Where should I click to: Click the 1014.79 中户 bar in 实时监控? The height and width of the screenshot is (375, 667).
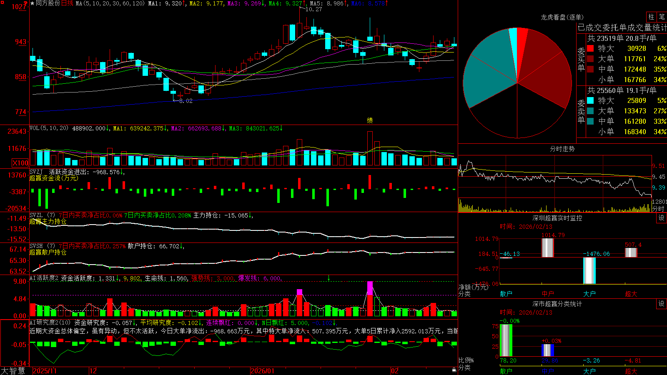[x=548, y=247]
